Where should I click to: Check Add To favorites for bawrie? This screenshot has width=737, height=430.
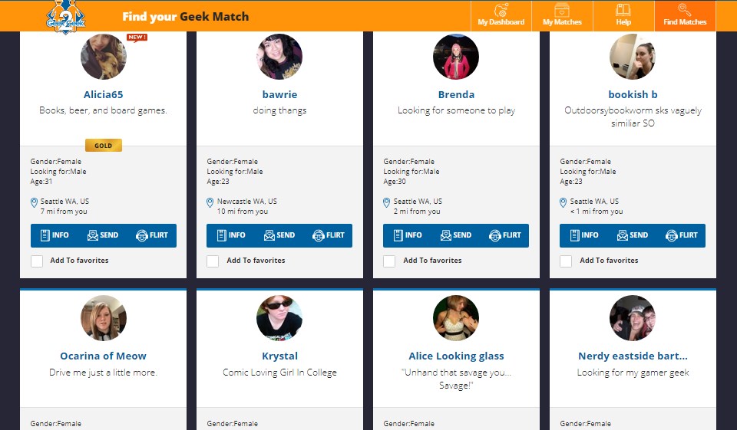point(213,261)
